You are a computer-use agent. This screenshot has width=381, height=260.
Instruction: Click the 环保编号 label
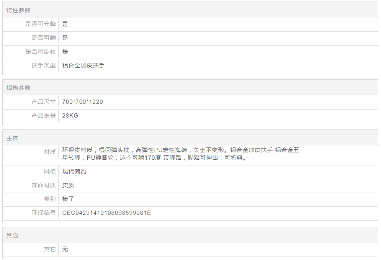44,213
